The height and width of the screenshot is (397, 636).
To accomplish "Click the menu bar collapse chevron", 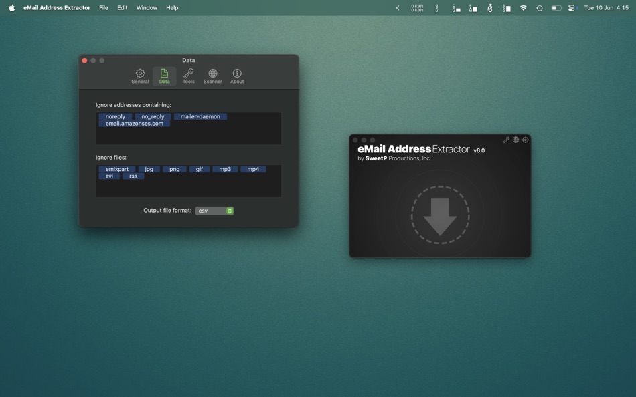I will click(398, 8).
